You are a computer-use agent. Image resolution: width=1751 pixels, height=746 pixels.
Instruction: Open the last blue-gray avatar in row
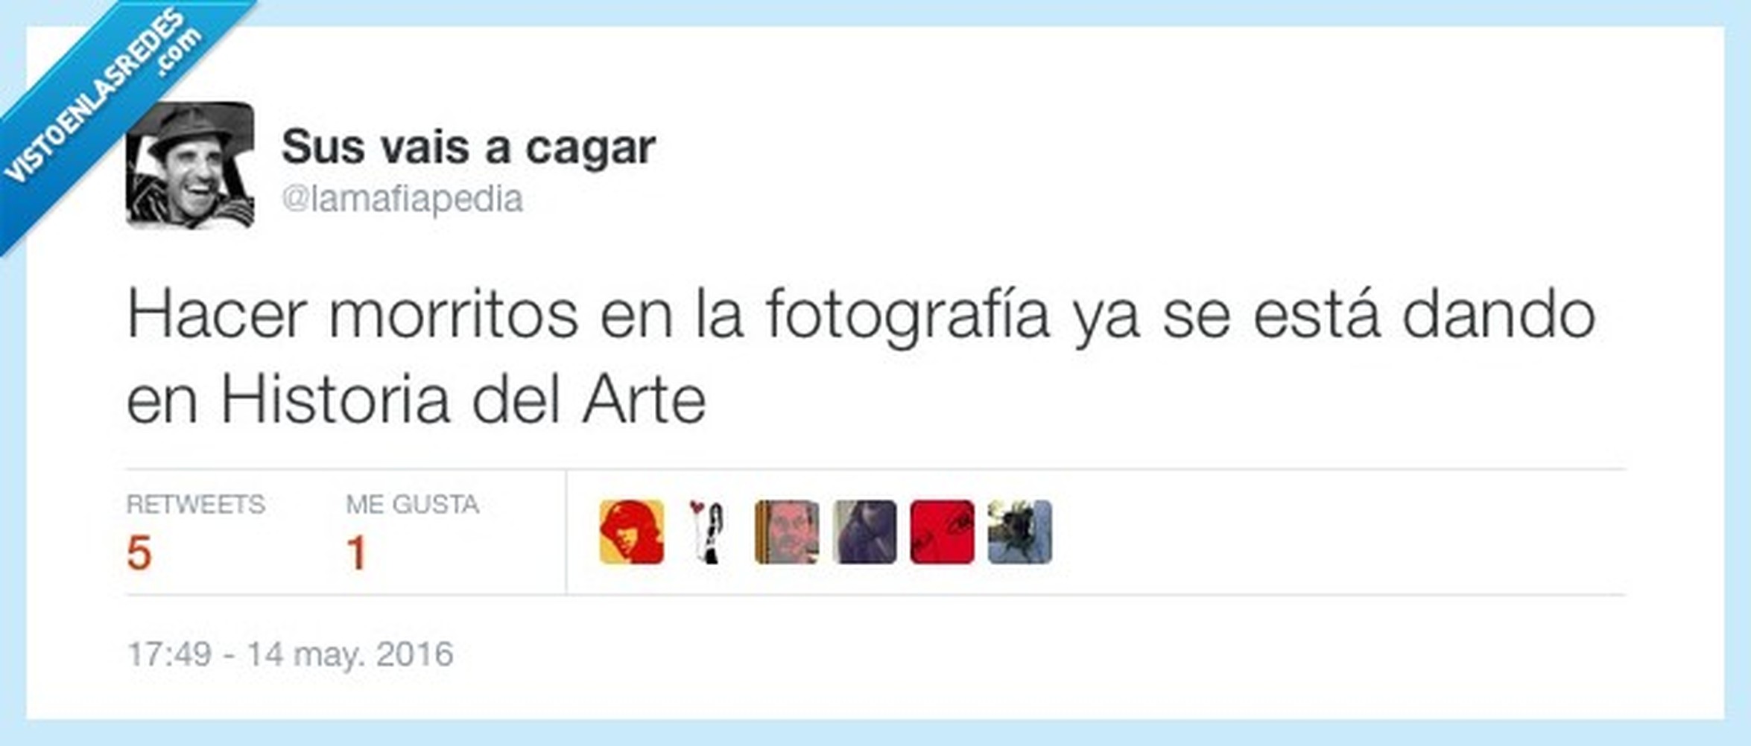(x=1019, y=532)
